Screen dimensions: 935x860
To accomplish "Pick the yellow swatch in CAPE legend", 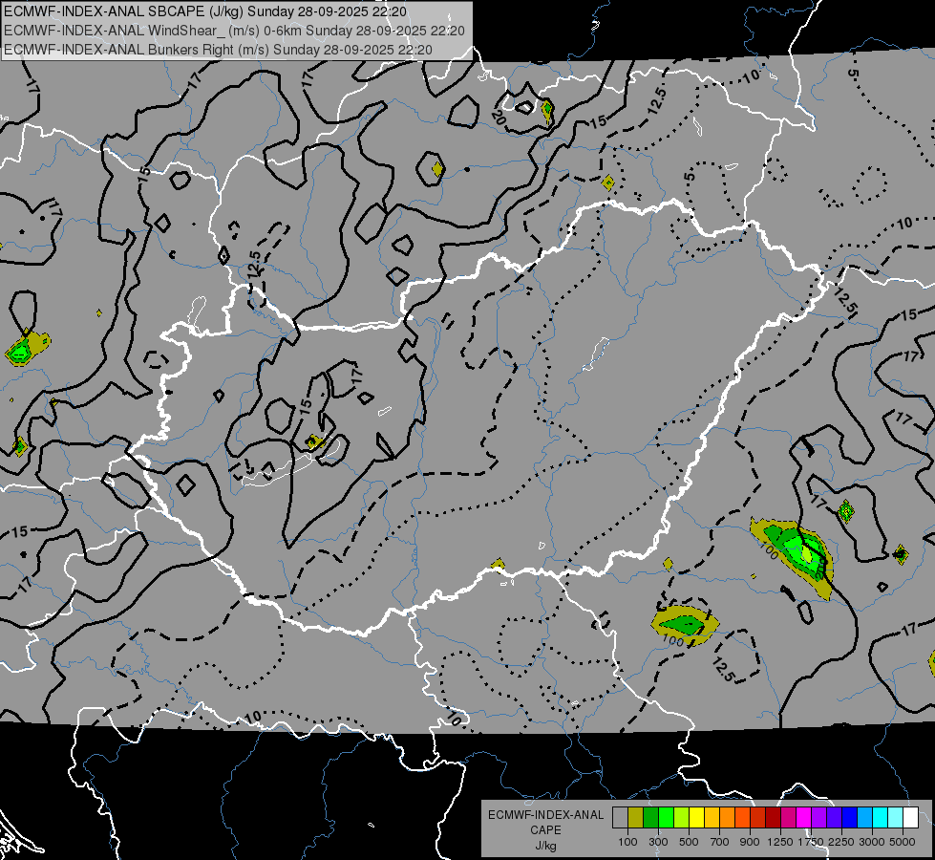I will tap(696, 818).
